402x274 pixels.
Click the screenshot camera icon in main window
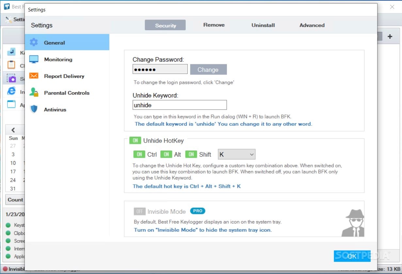(11, 78)
